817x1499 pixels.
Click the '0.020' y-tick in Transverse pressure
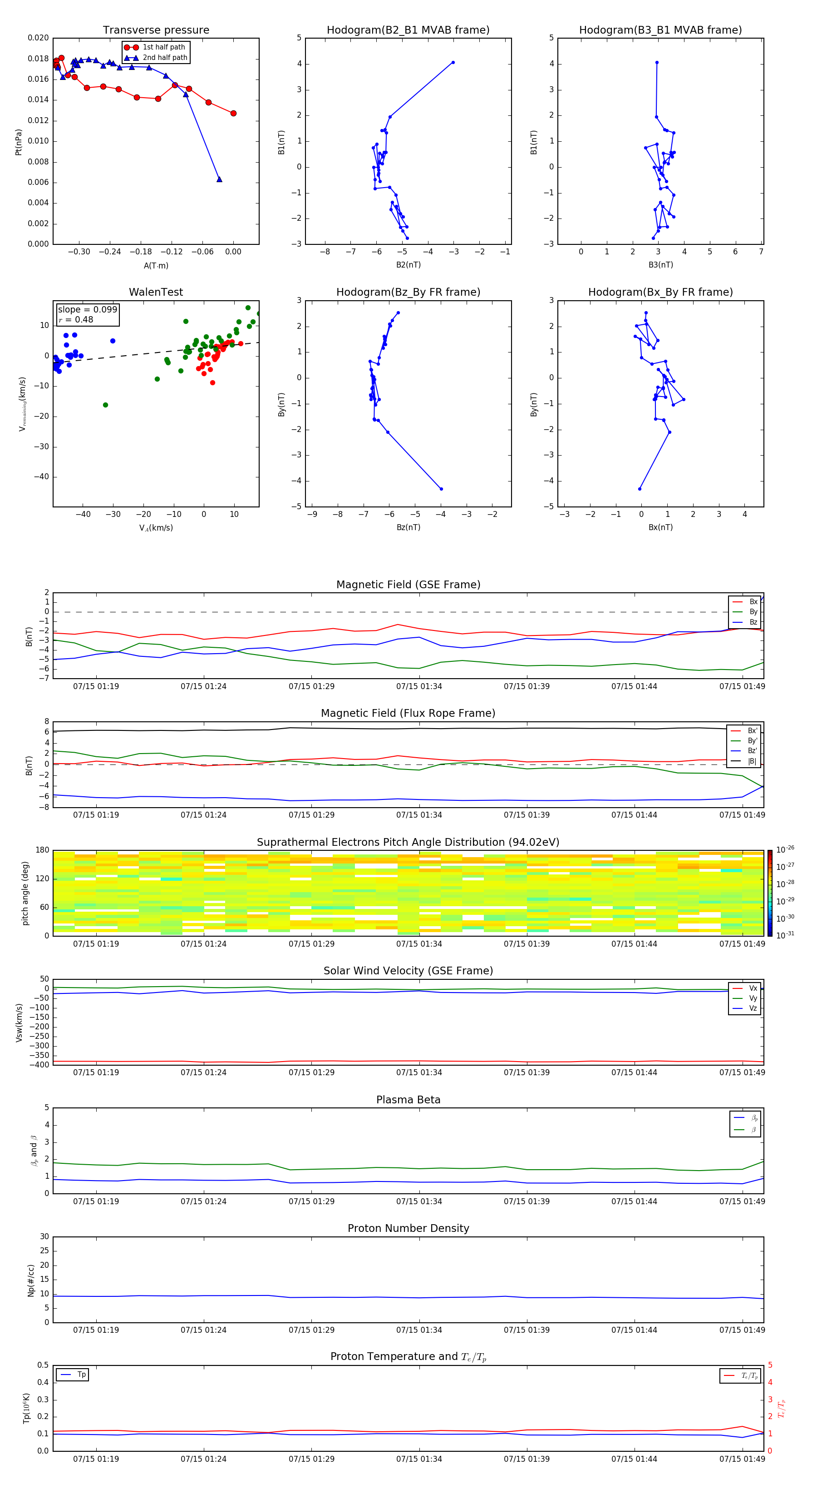[39, 38]
